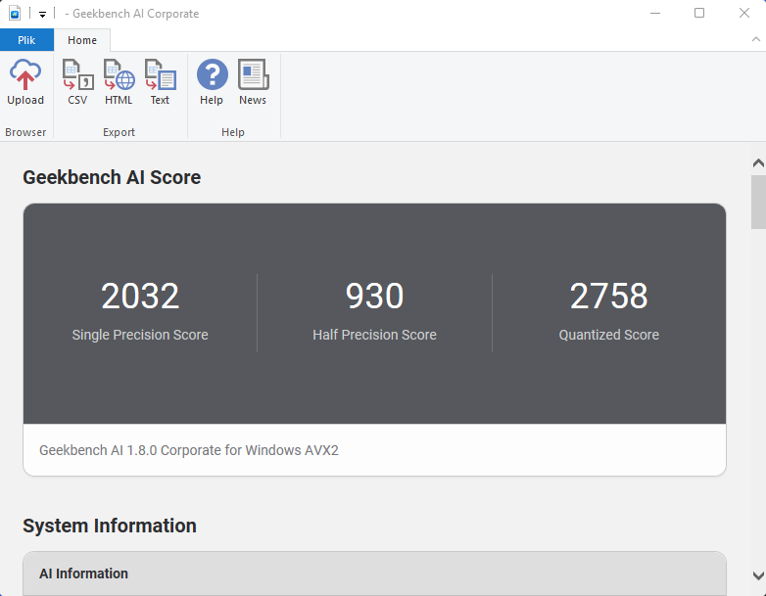Collapse the ribbon with the chevron
The height and width of the screenshot is (596, 766).
(x=756, y=39)
